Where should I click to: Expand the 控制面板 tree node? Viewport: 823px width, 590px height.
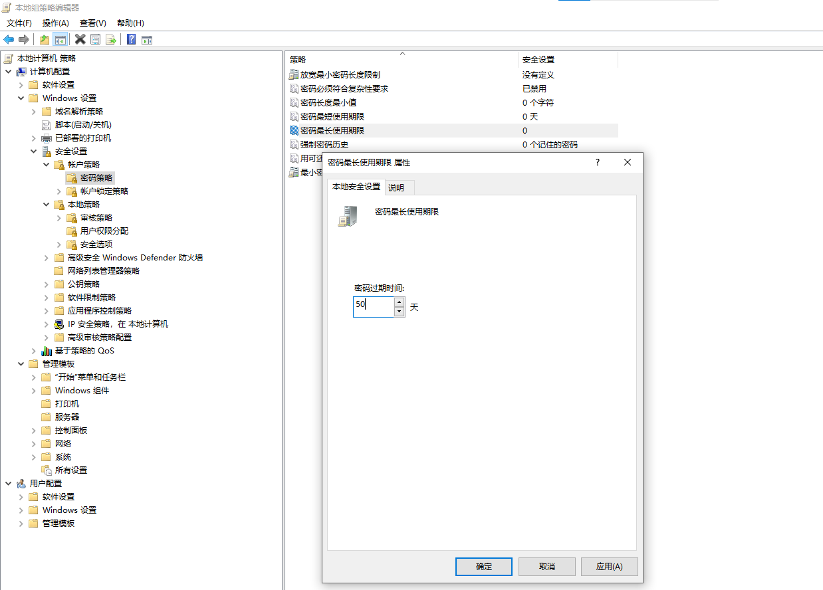[x=33, y=430]
